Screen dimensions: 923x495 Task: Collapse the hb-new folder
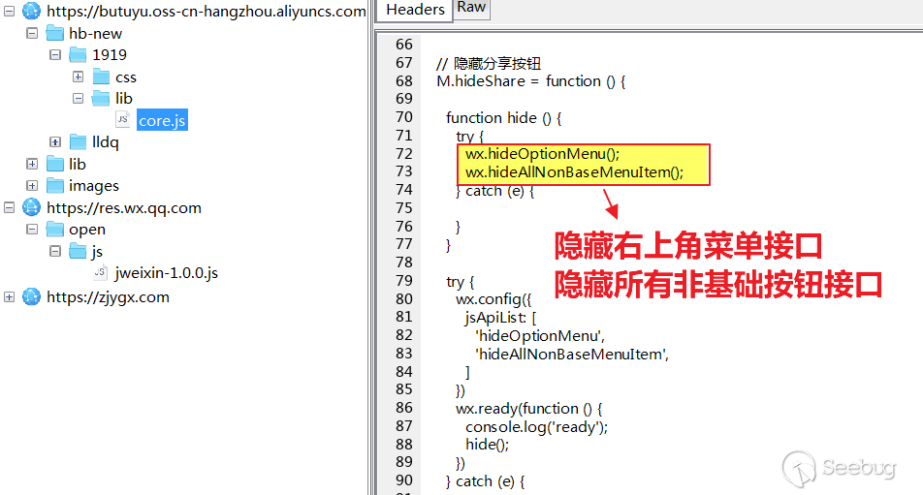32,34
